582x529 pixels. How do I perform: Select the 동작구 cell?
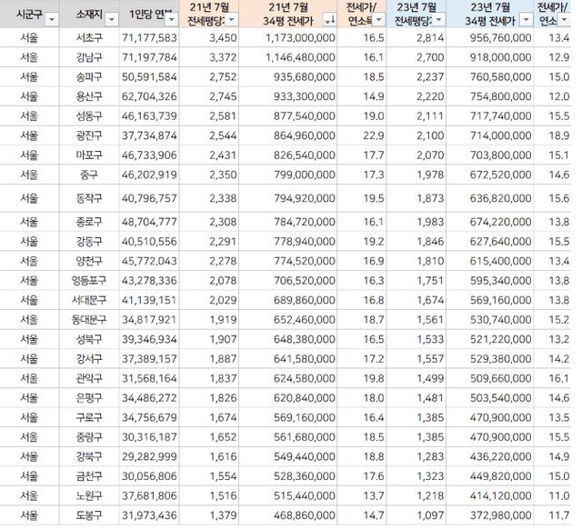[89, 198]
